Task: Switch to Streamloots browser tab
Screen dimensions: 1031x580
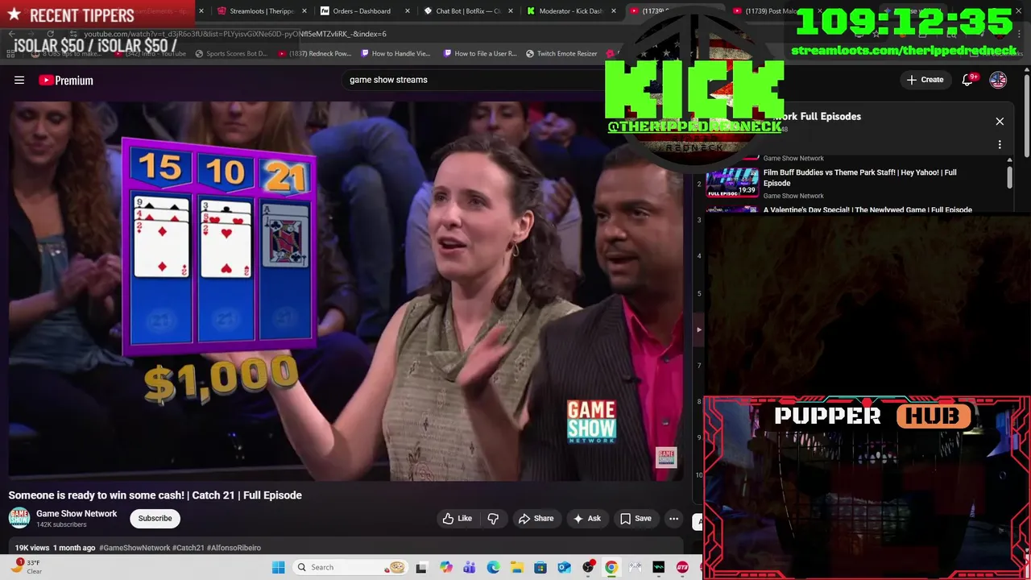Action: (x=262, y=11)
